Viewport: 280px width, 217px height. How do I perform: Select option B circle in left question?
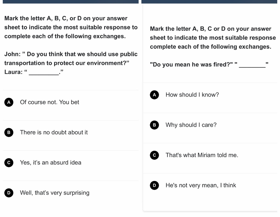tap(9, 132)
